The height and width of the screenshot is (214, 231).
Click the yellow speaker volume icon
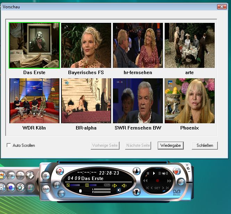click(x=124, y=186)
